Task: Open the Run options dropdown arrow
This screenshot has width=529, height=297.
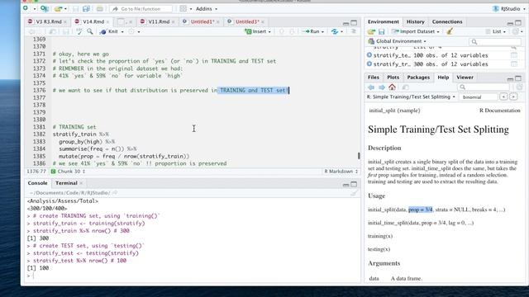Action: (322, 31)
